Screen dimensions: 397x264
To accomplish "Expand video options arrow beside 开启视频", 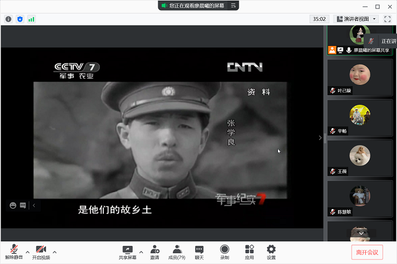I will pos(54,252).
